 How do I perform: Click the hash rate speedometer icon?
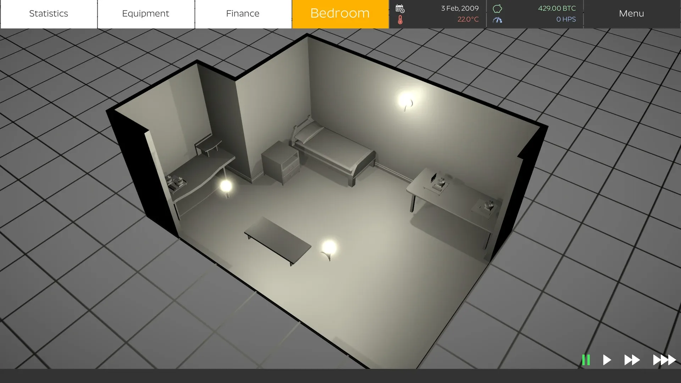[x=497, y=20]
